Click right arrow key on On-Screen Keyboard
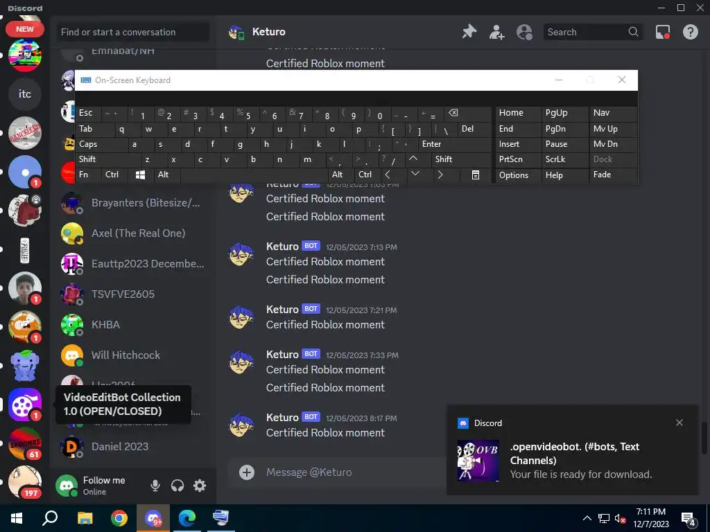 click(446, 175)
